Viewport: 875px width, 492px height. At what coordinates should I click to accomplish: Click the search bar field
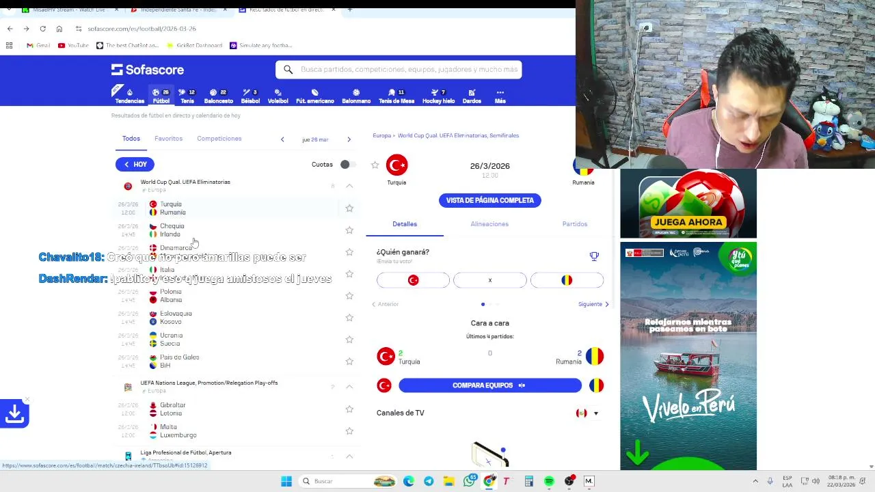pos(399,69)
